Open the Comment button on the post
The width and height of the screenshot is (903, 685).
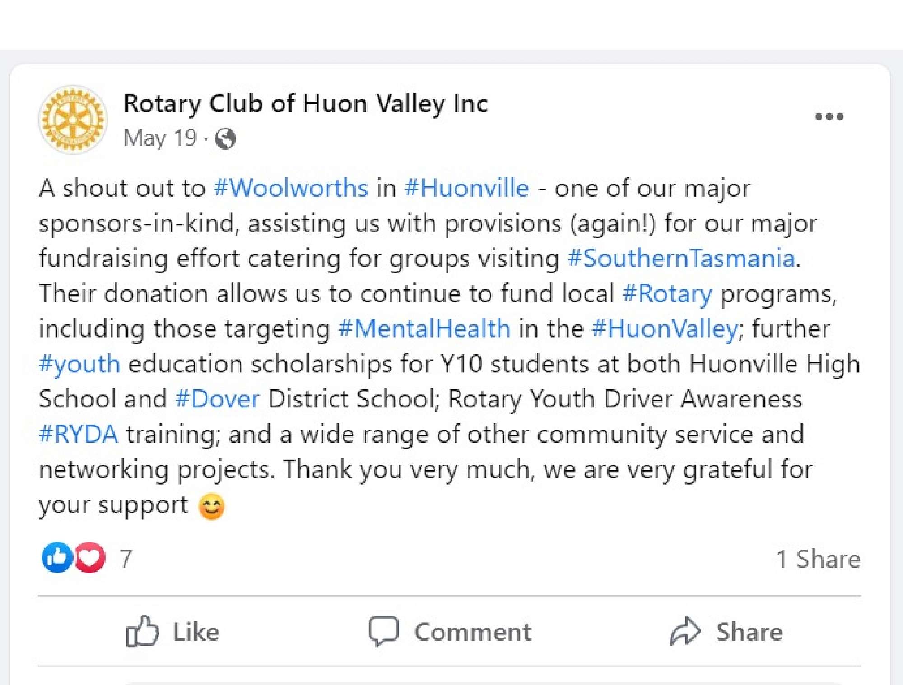pyautogui.click(x=450, y=631)
